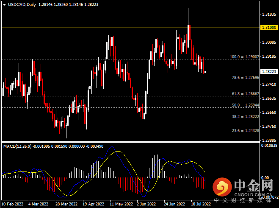Screen dimensions: 279x208
Task: Click the 1.27410 price axis value
Action: click(x=269, y=84)
